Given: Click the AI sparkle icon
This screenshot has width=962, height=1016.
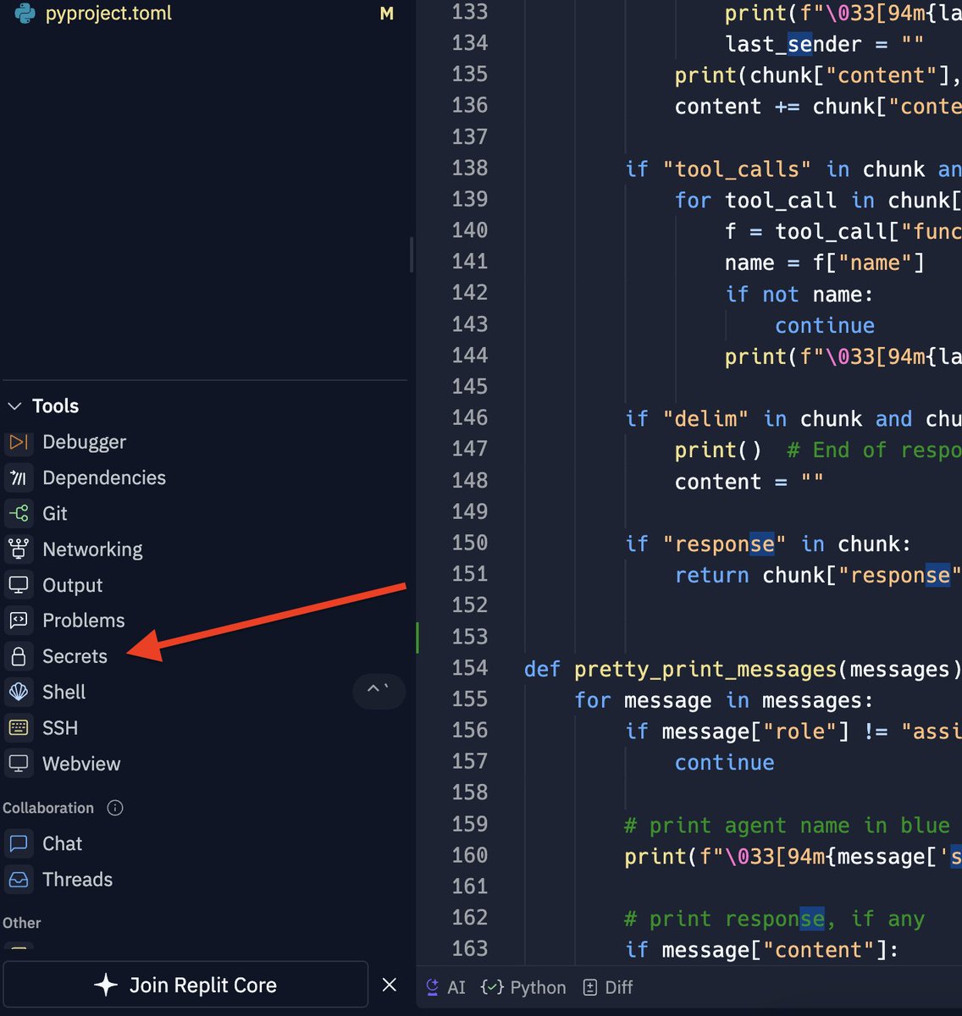Looking at the screenshot, I should pyautogui.click(x=433, y=987).
